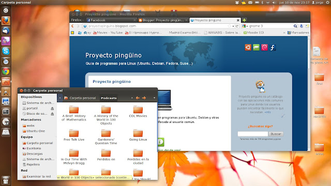Click the Buscar button on the blog

click(x=276, y=134)
